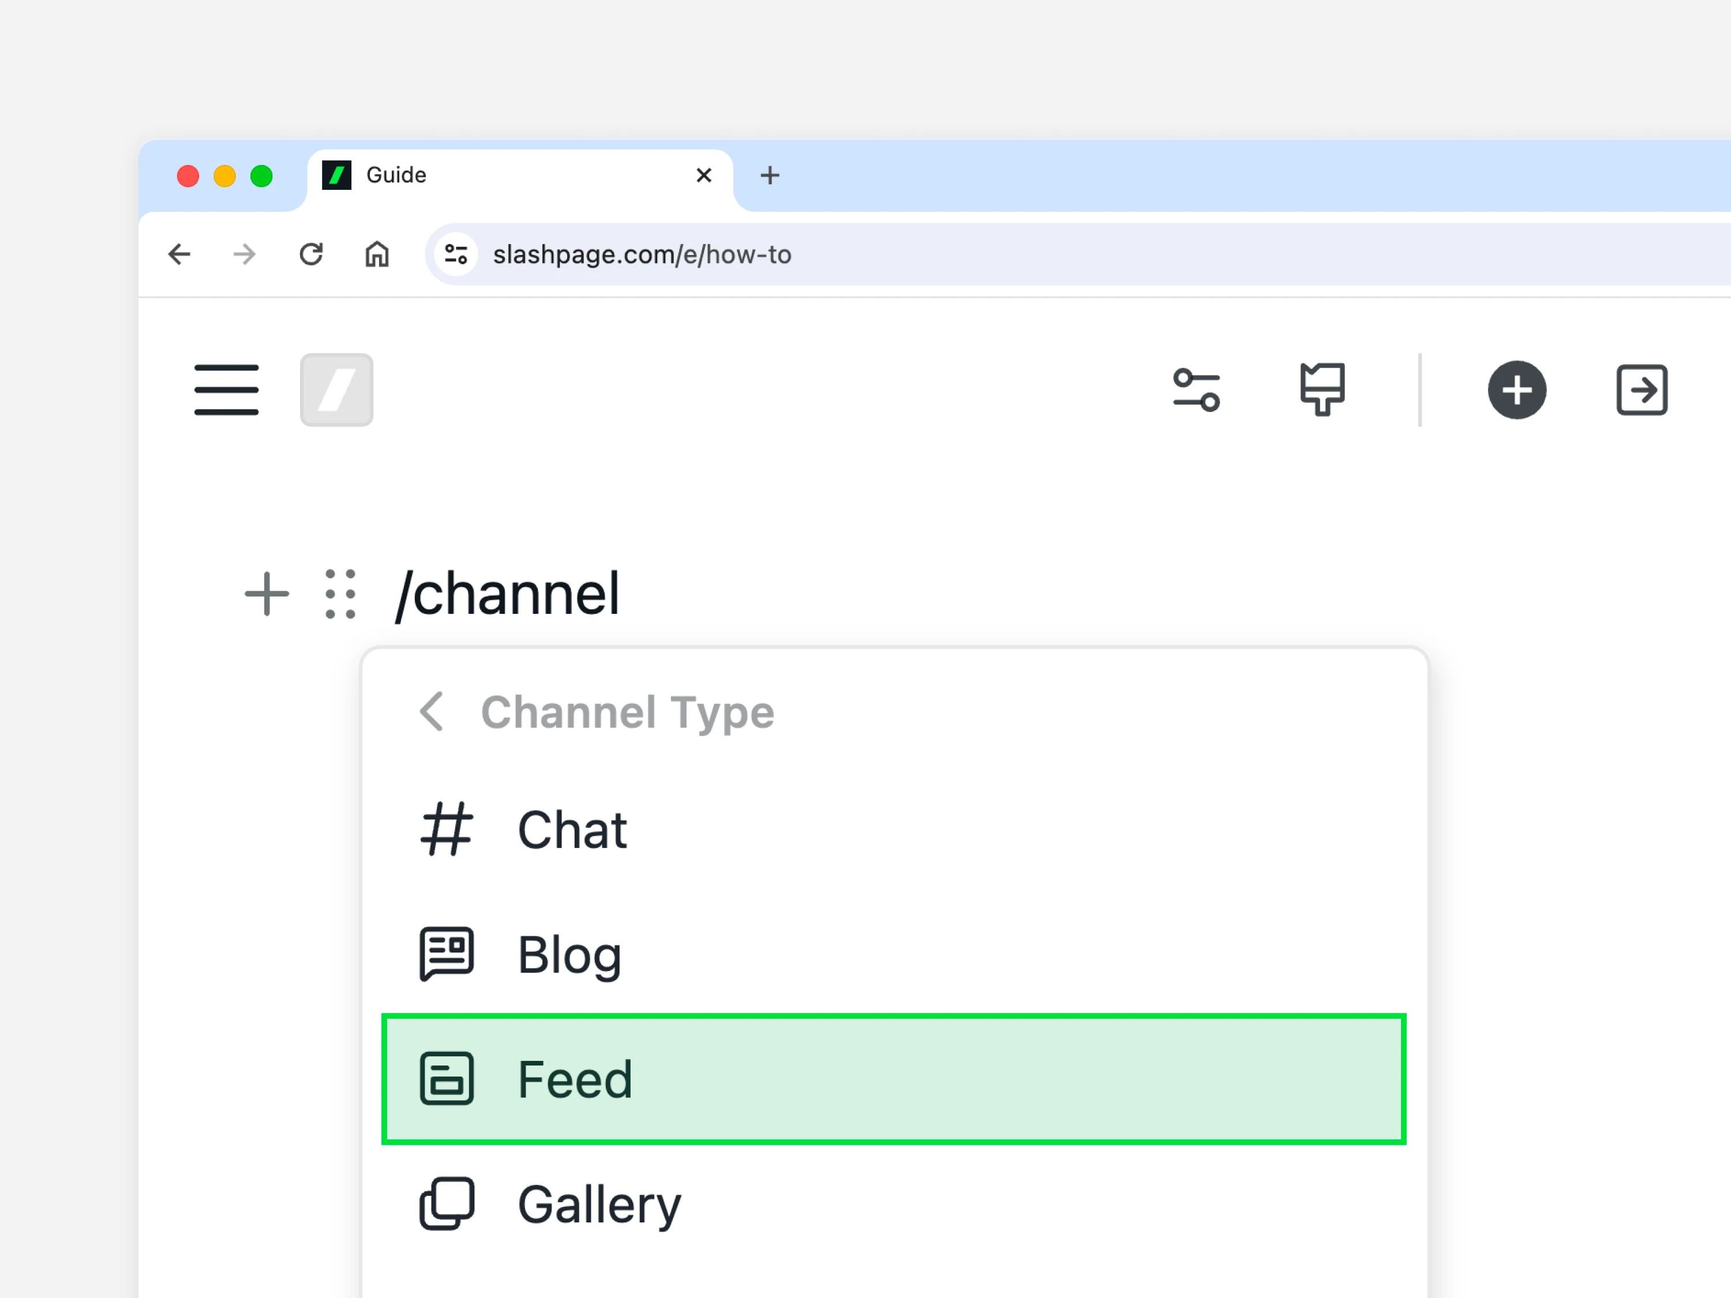Click the add block plus icon
Viewport: 1731px width, 1298px height.
[267, 595]
